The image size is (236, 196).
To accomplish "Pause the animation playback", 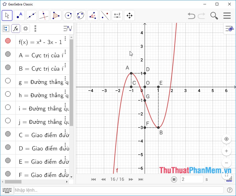I will [174, 179].
